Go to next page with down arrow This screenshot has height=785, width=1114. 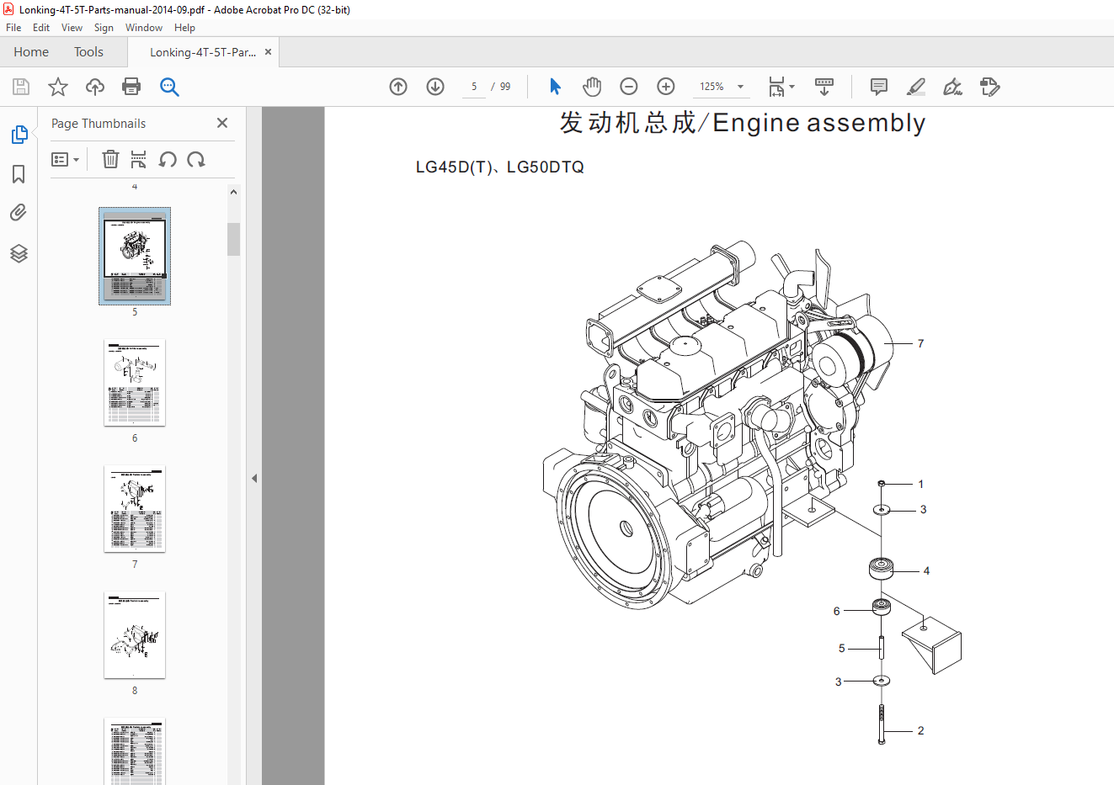435,87
